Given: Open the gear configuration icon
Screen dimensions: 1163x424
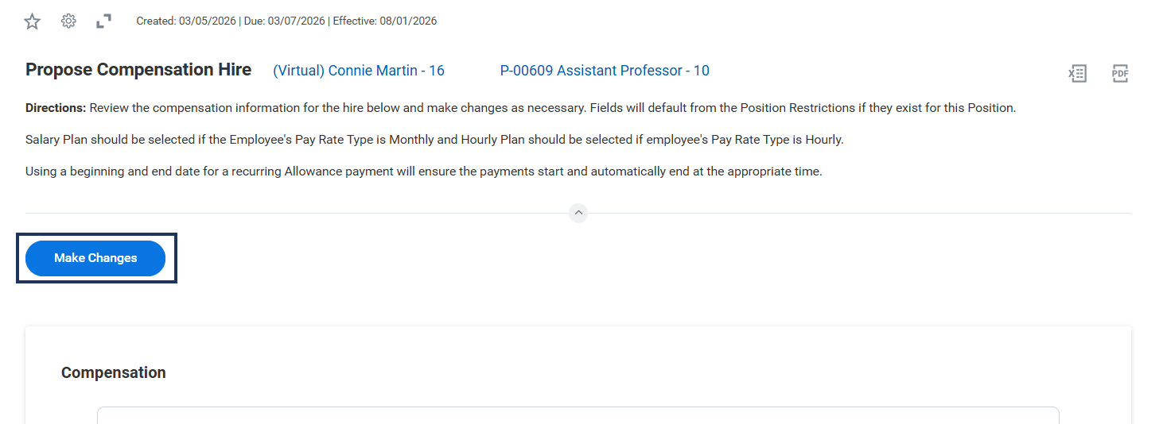Looking at the screenshot, I should click(68, 21).
